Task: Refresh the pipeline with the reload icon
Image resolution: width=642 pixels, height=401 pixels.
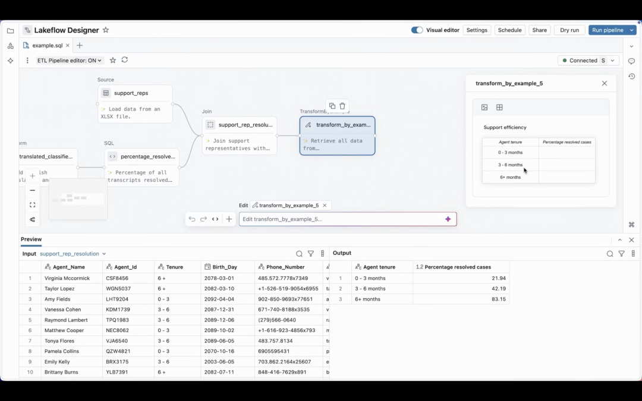Action: coord(125,60)
